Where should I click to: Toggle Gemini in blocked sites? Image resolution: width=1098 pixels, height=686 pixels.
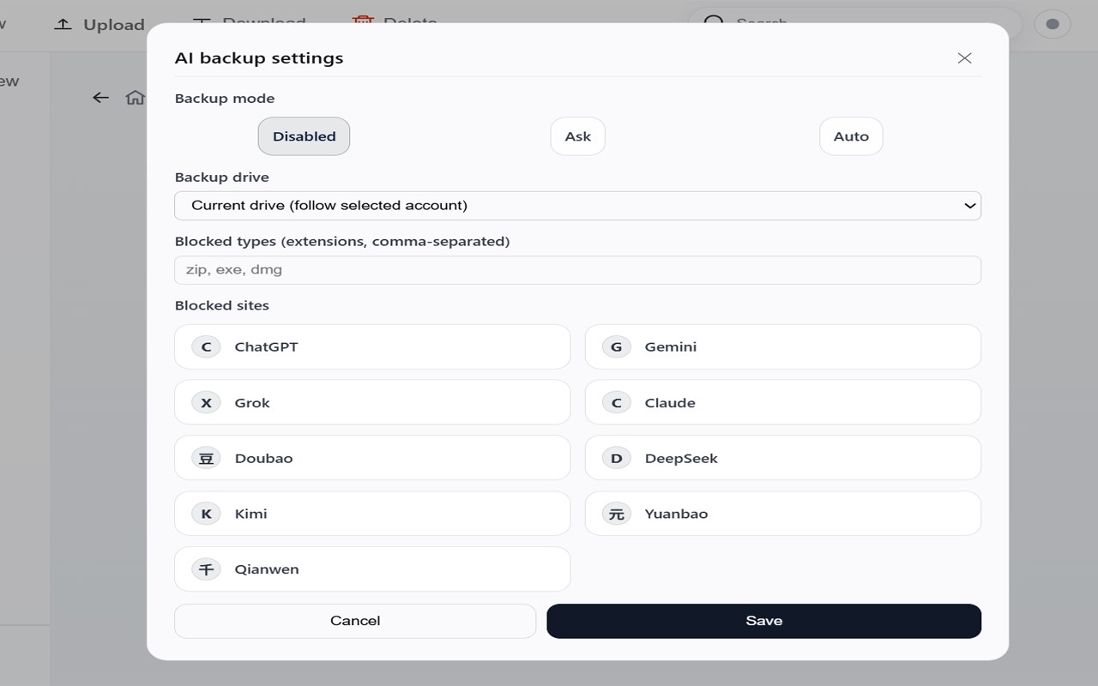783,347
